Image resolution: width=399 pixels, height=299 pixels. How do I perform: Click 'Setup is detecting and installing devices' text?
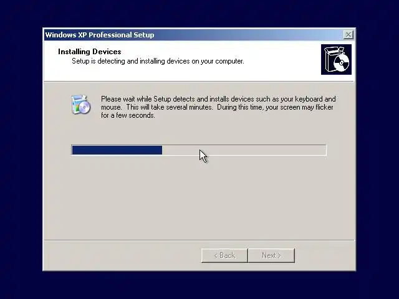[158, 61]
